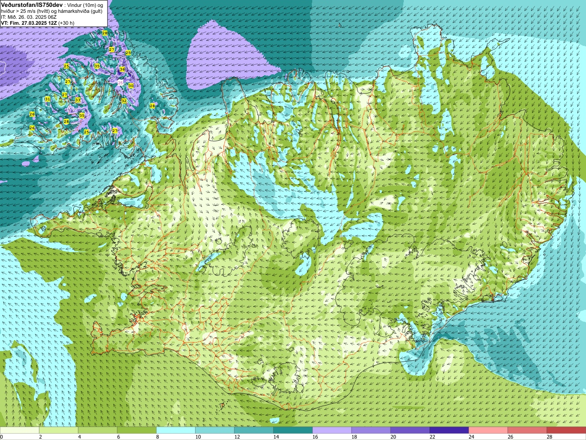This screenshot has width=586, height=440.
Task: Click the 26–28 m/s salmon legend swatch
Action: (527, 430)
